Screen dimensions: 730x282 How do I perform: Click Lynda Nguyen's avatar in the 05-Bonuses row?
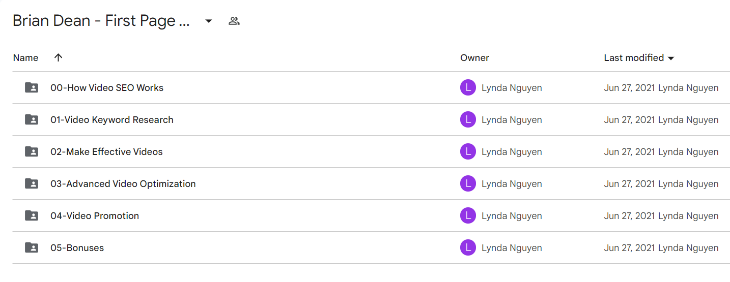(x=468, y=247)
